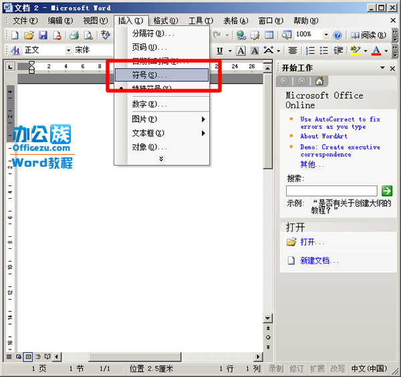Click the 打开... link in task pane
Image resolution: width=401 pixels, height=377 pixels.
pyautogui.click(x=312, y=242)
